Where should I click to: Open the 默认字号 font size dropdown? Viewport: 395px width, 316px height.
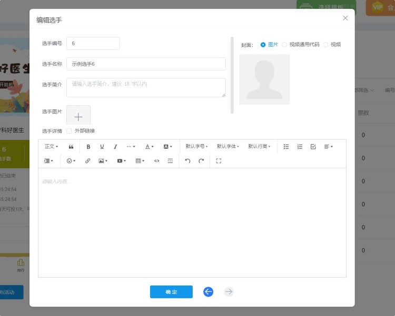[196, 147]
